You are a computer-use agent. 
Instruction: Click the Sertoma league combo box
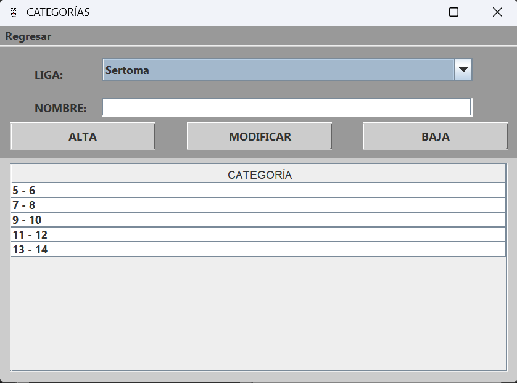[278, 70]
